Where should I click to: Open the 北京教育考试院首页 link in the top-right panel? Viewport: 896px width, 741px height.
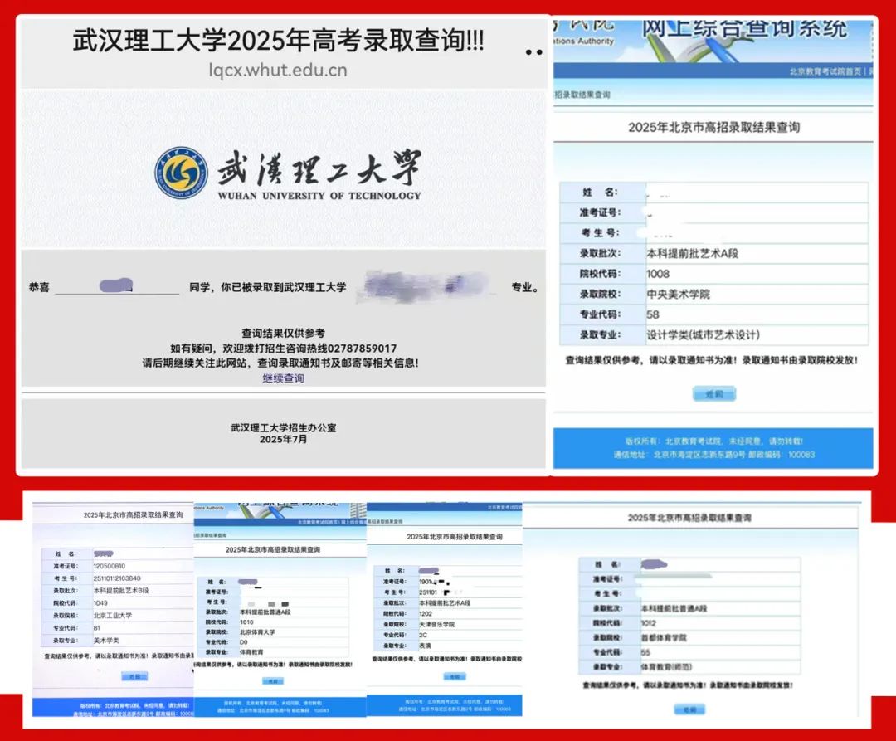coord(825,71)
